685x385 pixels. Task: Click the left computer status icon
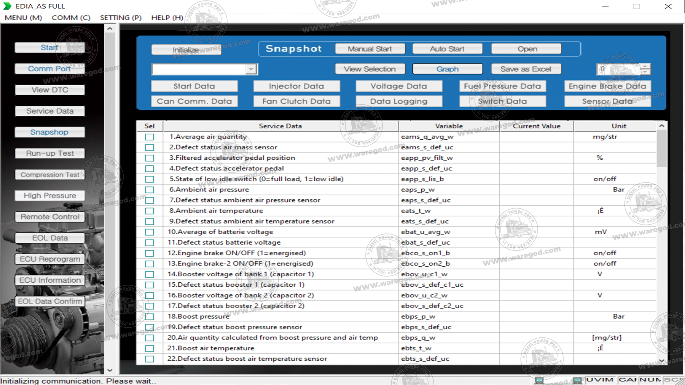539,380
